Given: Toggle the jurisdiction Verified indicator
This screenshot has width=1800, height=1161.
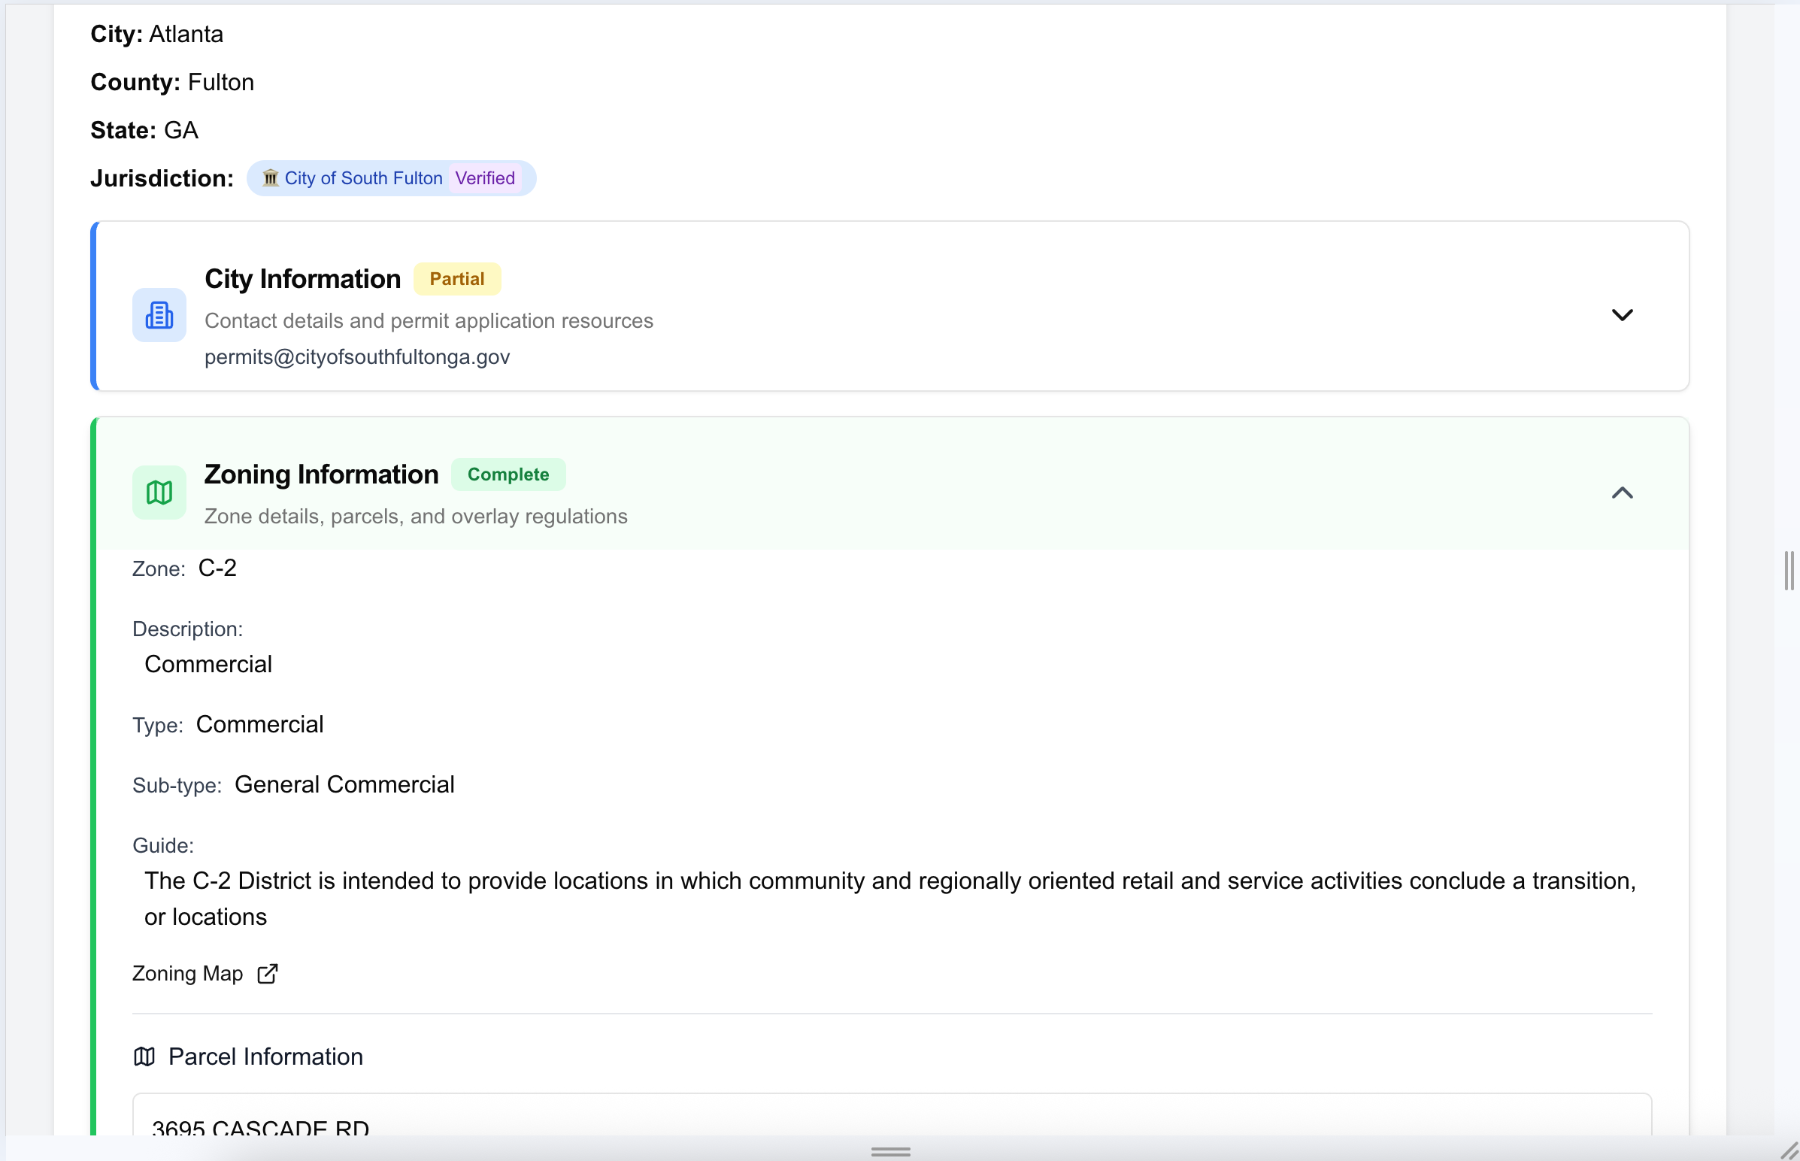Looking at the screenshot, I should (x=485, y=178).
